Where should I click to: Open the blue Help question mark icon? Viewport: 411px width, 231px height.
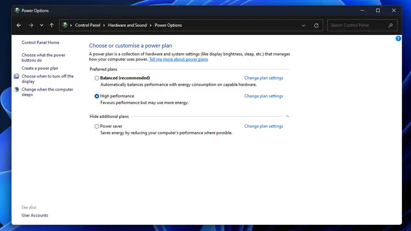pos(398,39)
